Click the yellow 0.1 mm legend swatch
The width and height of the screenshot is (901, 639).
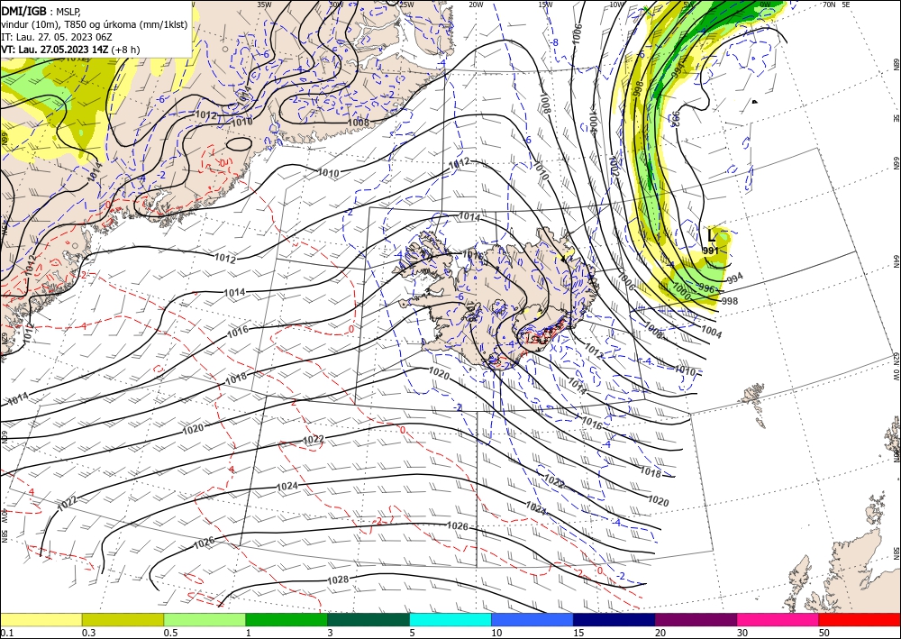point(41,619)
